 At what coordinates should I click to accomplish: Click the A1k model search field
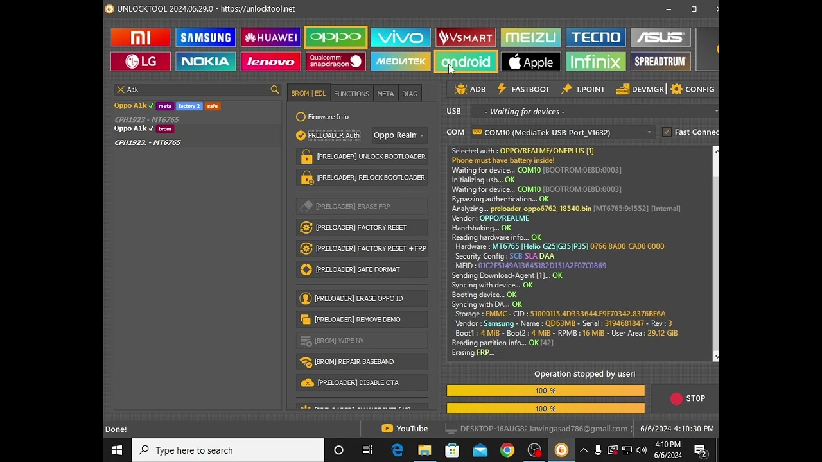(197, 90)
